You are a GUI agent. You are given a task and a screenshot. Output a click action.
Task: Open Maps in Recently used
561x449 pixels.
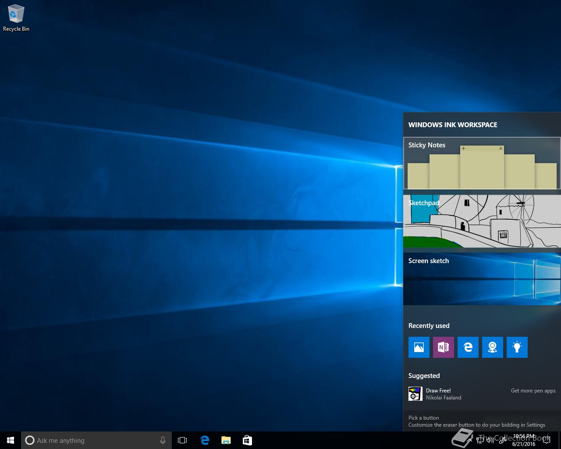[x=493, y=347]
